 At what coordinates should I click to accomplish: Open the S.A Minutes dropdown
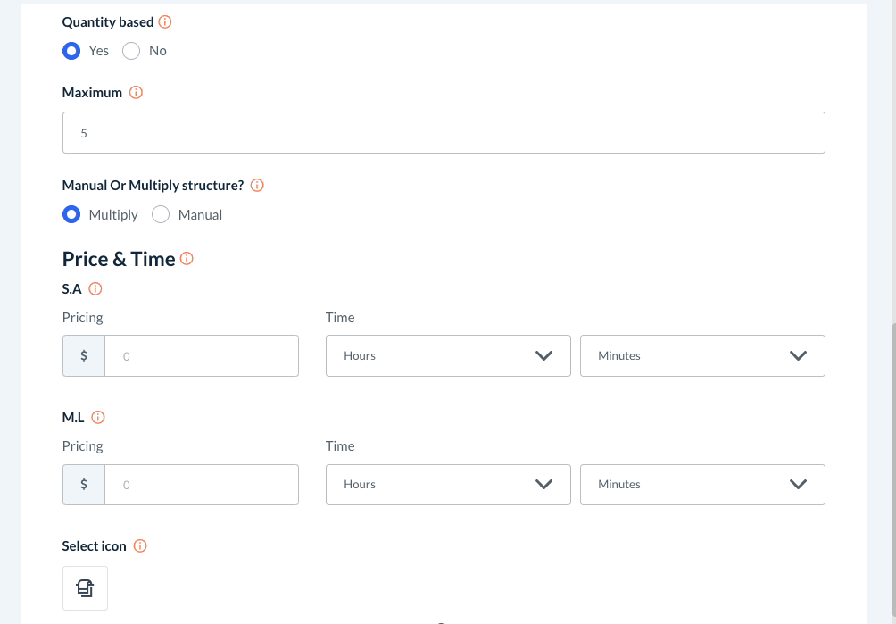(702, 355)
